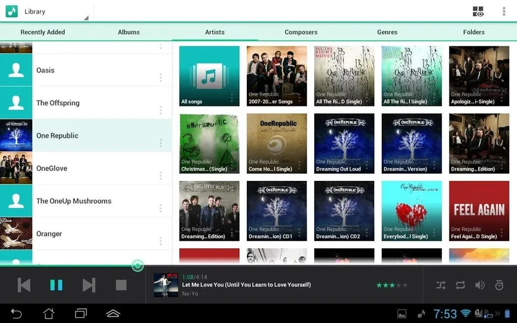517x323 pixels.
Task: Open options menu for OneGlove
Action: click(x=160, y=175)
